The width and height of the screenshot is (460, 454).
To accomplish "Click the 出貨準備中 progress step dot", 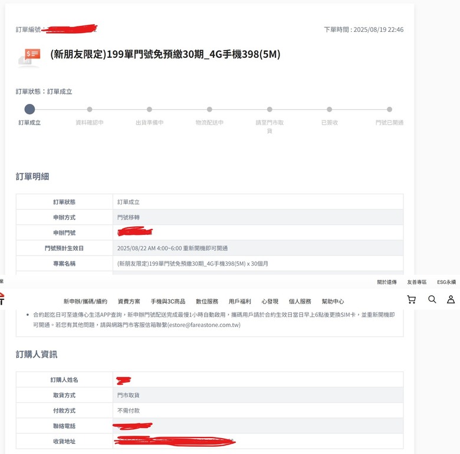I will [x=149, y=109].
